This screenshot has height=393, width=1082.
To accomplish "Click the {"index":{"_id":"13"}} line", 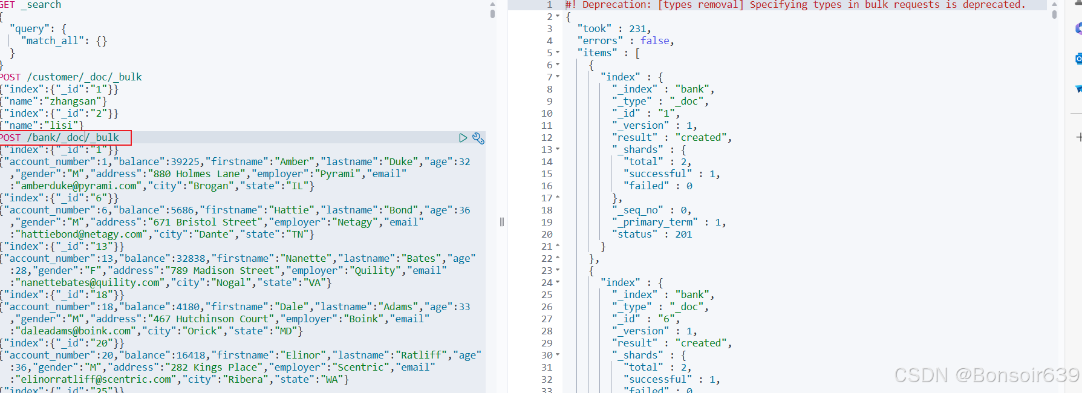I will click(62, 247).
